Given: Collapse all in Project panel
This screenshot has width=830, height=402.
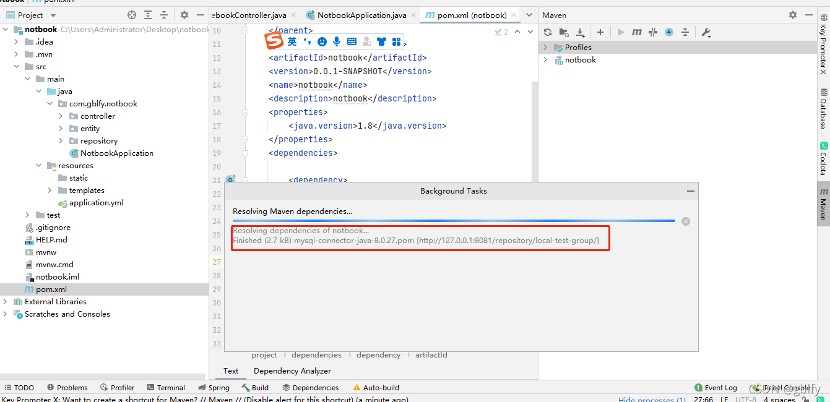Looking at the screenshot, I should (x=164, y=15).
